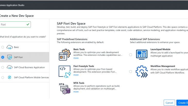Click the Launchpad Module monitor icon
188x106 pixels.
point(142,55)
